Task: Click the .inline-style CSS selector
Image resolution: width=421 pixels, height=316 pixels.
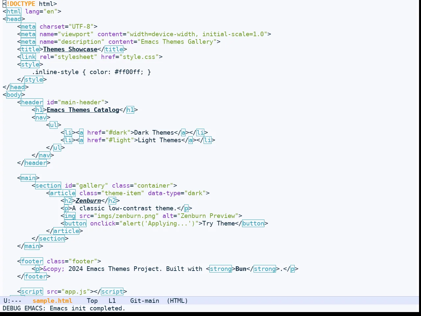Action: (x=56, y=72)
